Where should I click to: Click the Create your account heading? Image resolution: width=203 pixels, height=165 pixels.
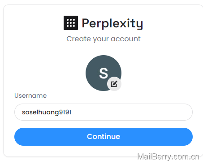(104, 39)
